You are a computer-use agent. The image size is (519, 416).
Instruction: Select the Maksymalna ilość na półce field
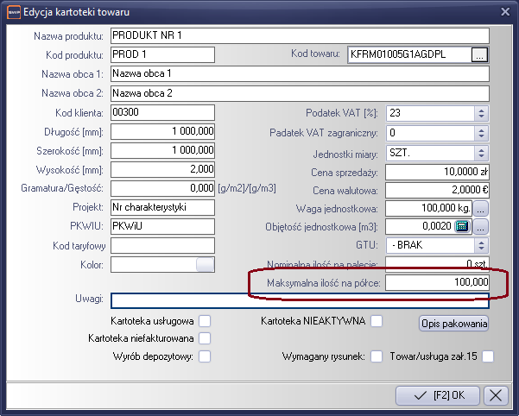coord(437,283)
